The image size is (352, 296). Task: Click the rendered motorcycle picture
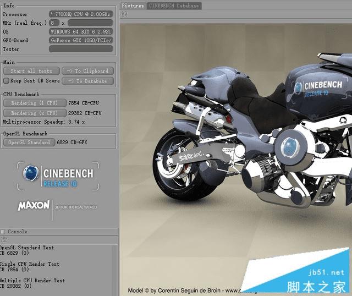(x=236, y=160)
